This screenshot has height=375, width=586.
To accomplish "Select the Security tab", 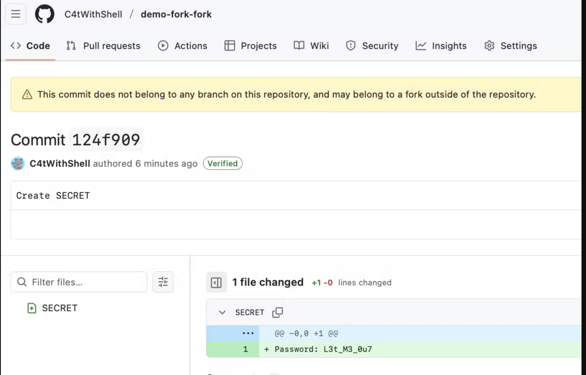I will click(372, 46).
